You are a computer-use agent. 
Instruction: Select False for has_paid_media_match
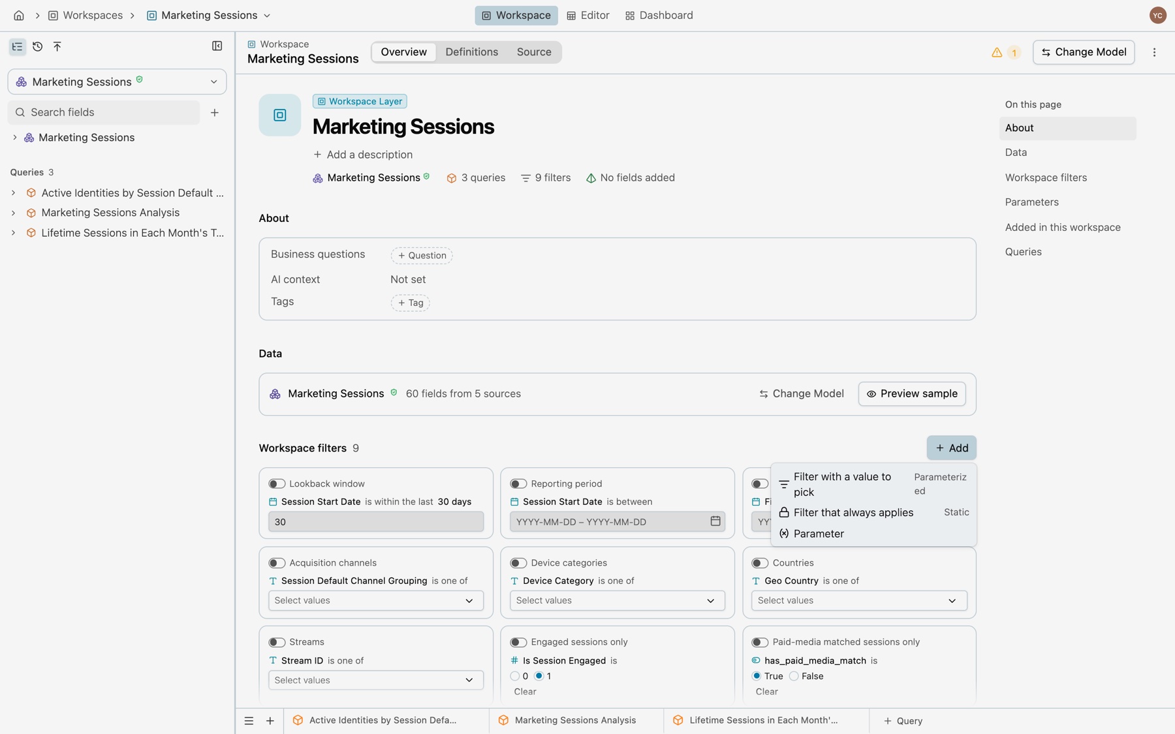coord(794,676)
